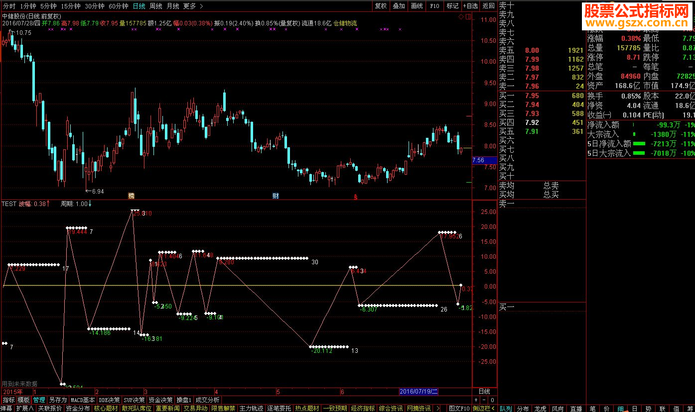Expand the 更多 periods menu

point(193,6)
